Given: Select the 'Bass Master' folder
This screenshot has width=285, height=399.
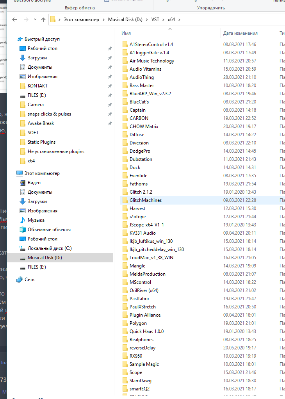Looking at the screenshot, I should (x=142, y=85).
